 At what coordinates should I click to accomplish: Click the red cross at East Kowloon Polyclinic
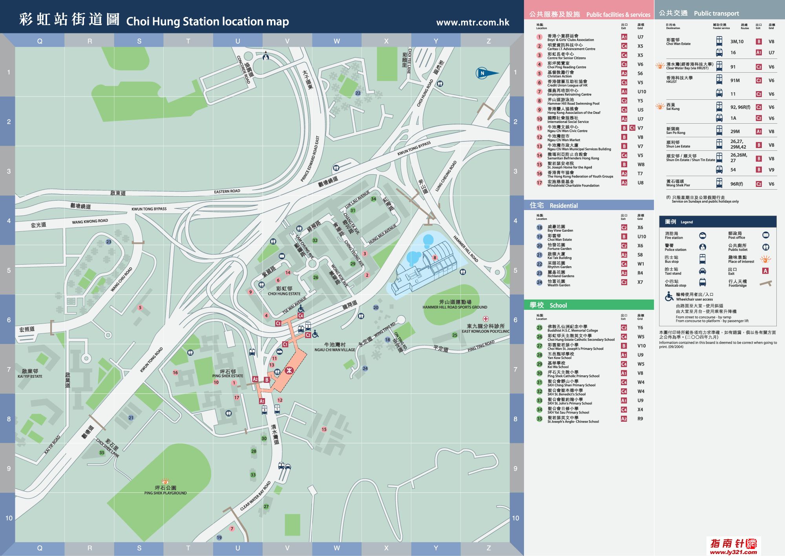pos(486,319)
